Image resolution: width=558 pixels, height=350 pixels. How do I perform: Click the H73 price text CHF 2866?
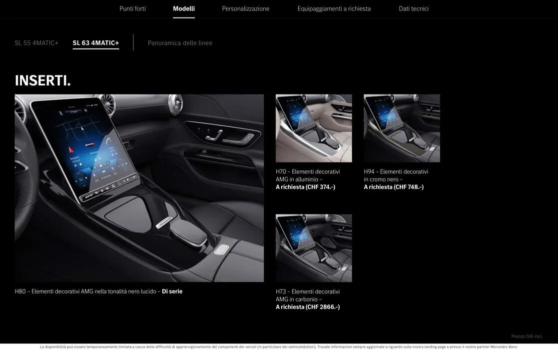click(307, 306)
